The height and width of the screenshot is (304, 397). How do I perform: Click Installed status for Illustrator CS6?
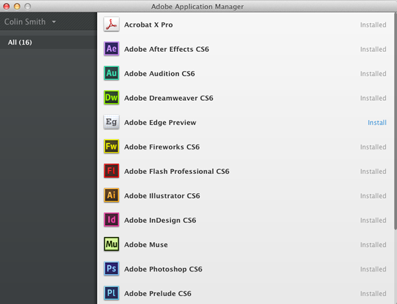pyautogui.click(x=373, y=196)
